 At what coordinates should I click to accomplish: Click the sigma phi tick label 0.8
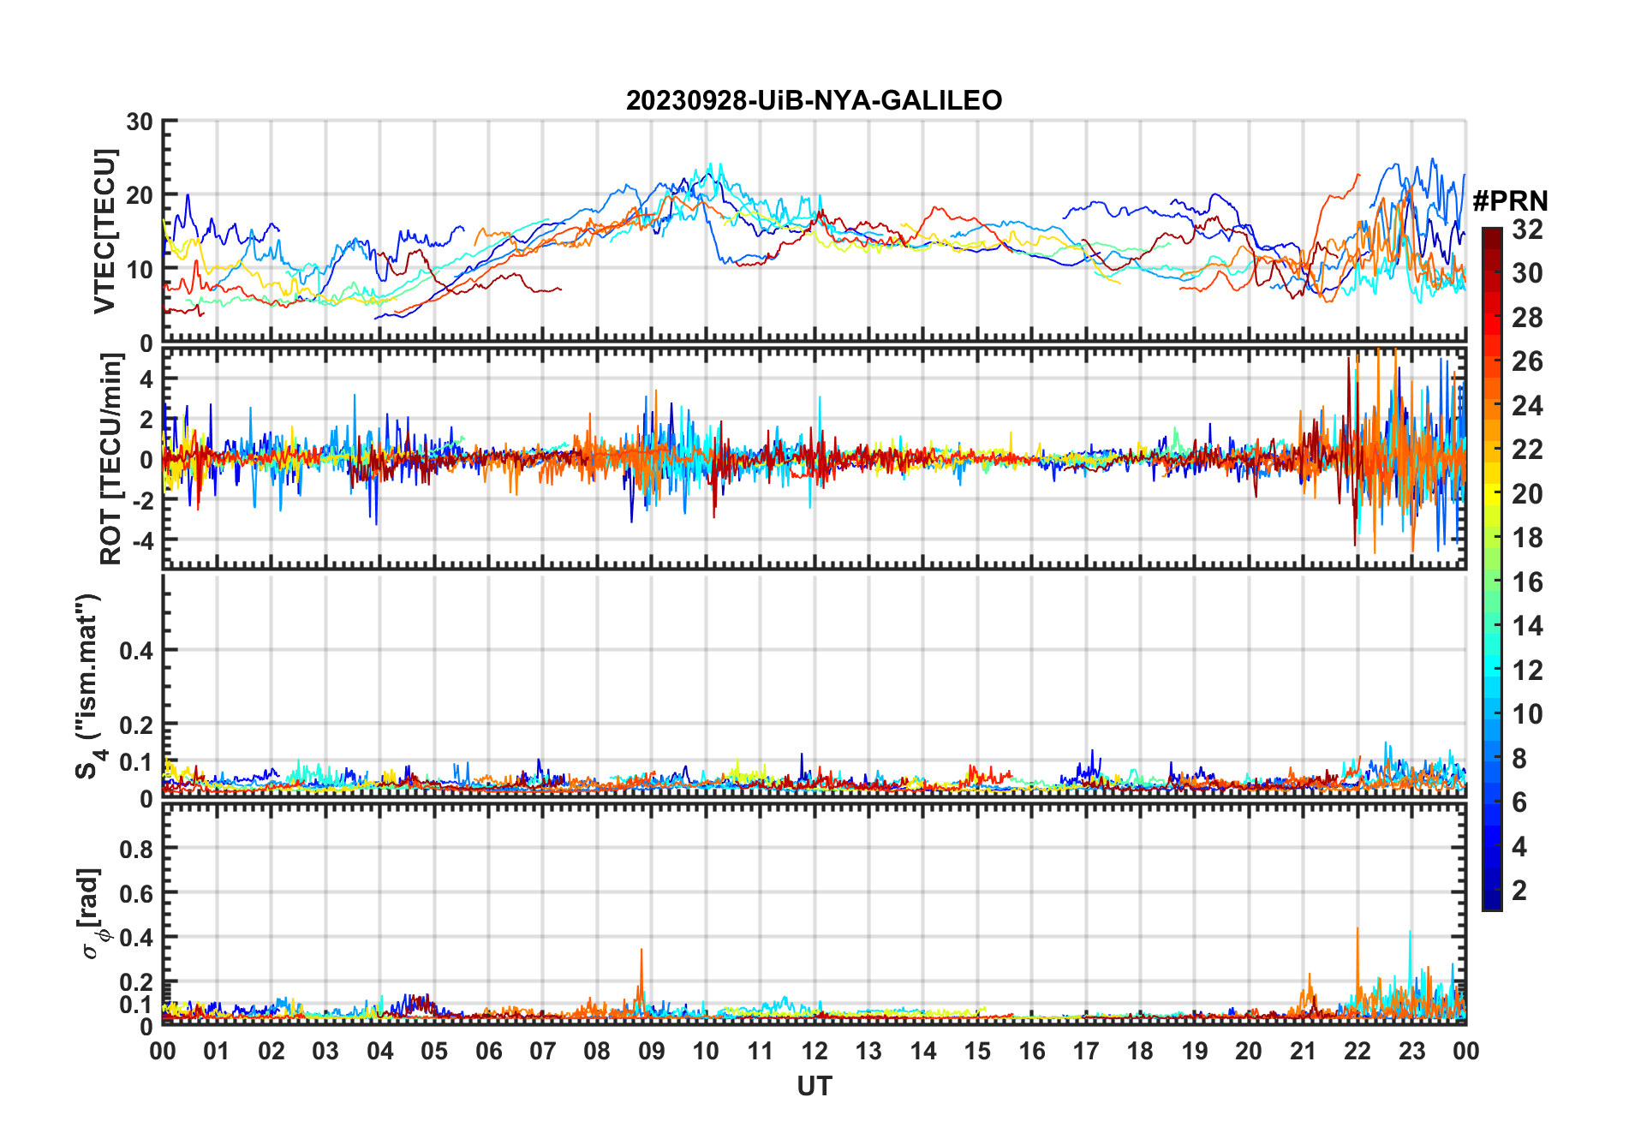(136, 850)
